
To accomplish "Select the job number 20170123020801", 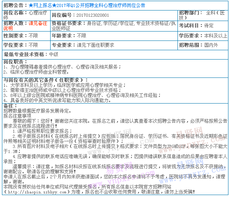I will (x=93, y=15).
